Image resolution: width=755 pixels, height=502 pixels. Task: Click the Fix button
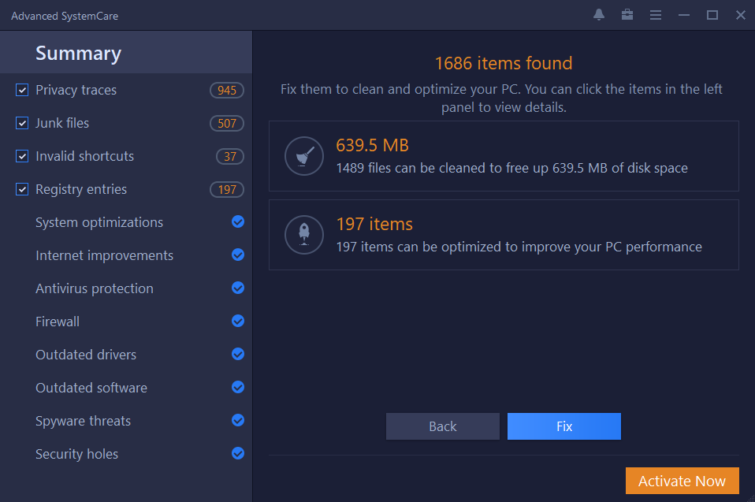563,426
